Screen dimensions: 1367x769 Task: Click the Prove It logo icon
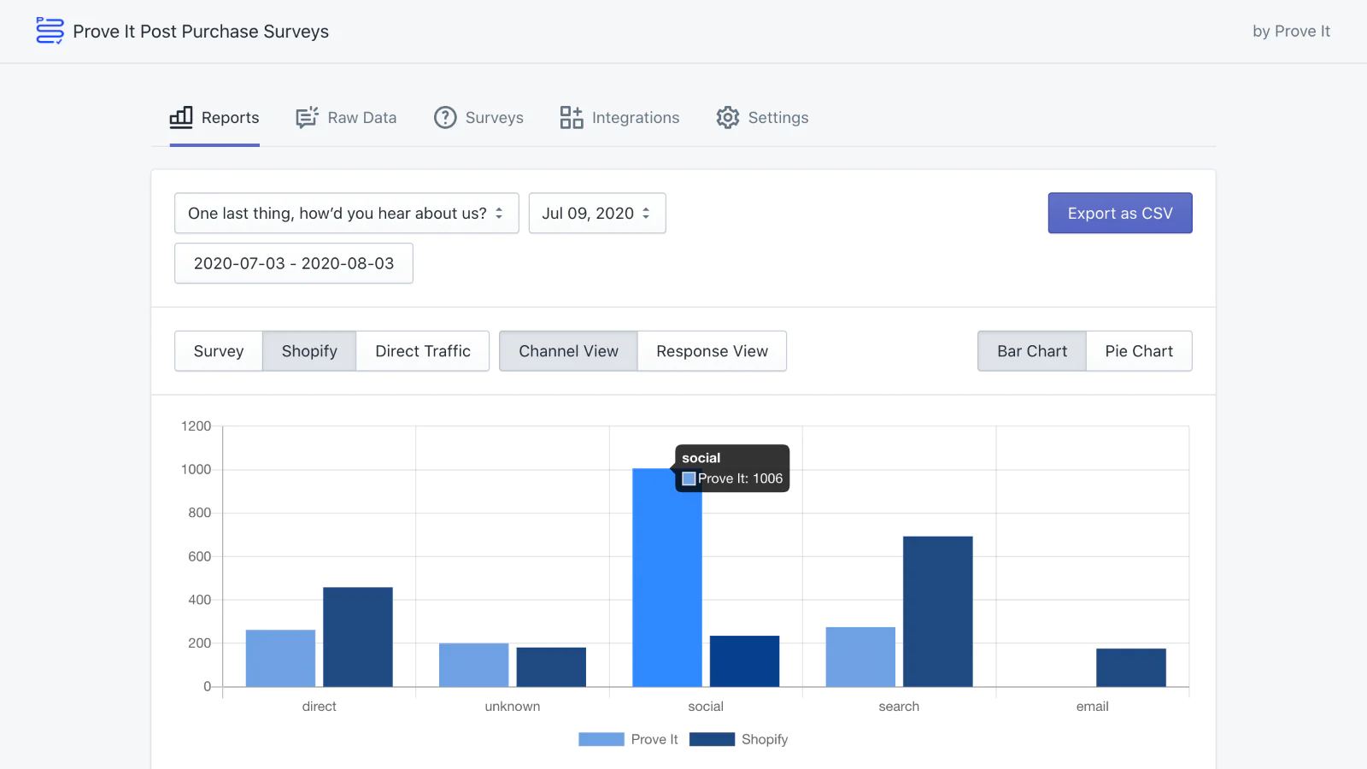[x=50, y=31]
